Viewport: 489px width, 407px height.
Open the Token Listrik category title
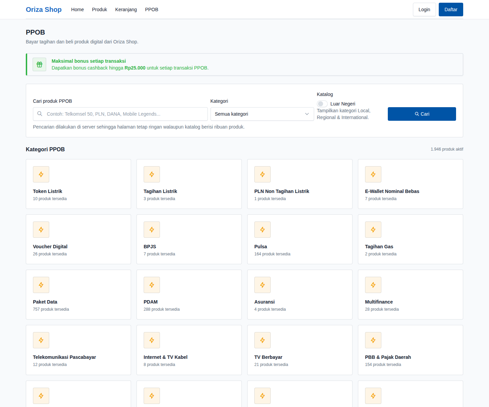pos(48,191)
